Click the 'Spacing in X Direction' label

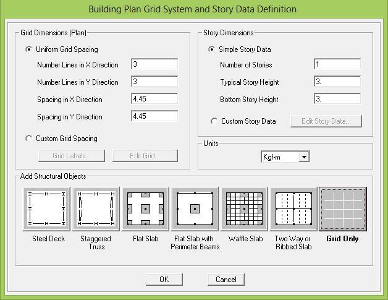click(70, 100)
